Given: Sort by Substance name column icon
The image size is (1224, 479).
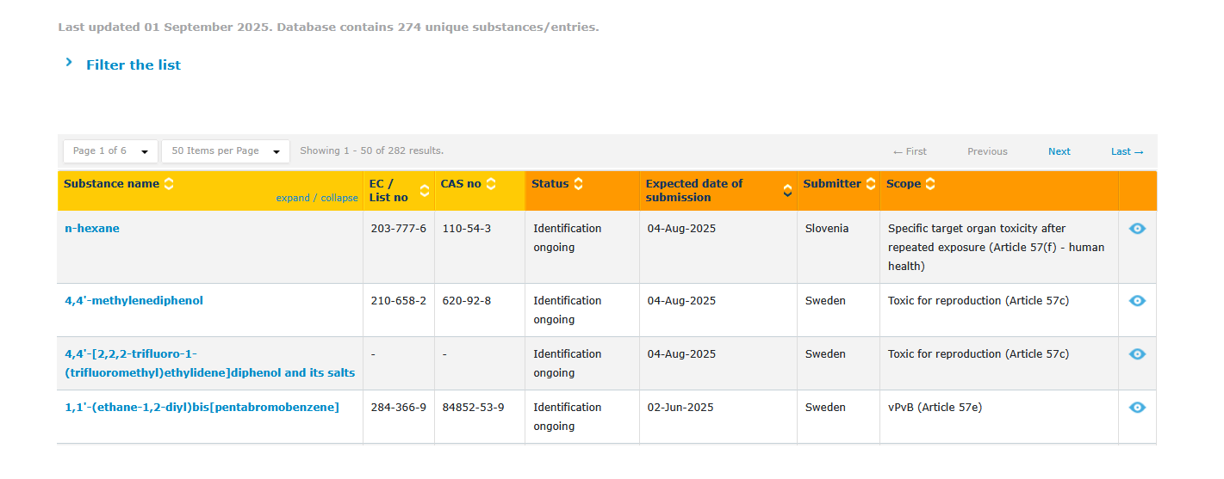Looking at the screenshot, I should [x=169, y=183].
